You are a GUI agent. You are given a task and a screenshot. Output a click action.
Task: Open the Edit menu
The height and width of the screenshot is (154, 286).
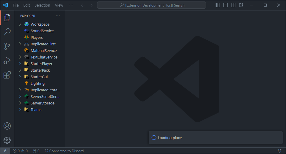click(27, 5)
